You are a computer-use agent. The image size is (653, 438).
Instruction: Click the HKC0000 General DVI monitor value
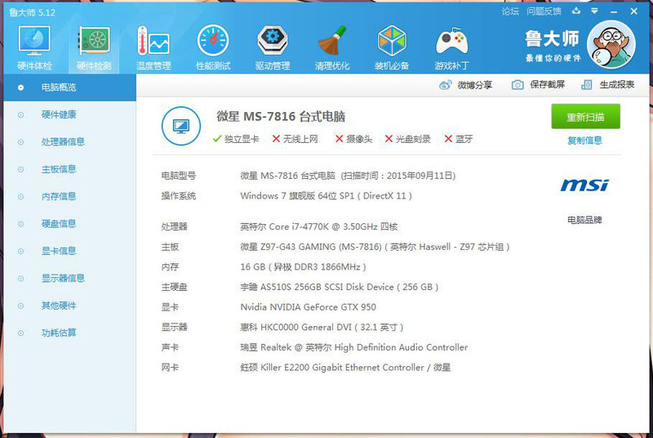click(322, 327)
